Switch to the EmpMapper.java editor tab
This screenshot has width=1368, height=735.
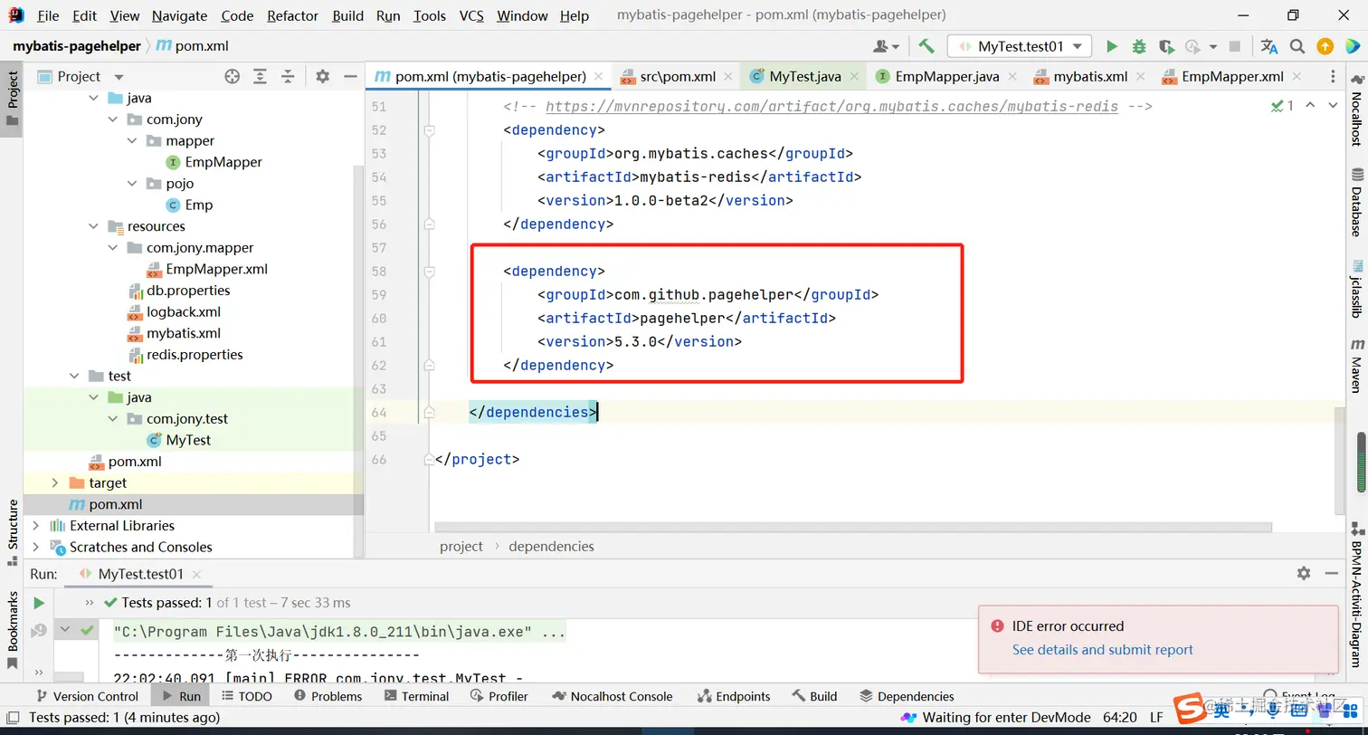point(945,77)
